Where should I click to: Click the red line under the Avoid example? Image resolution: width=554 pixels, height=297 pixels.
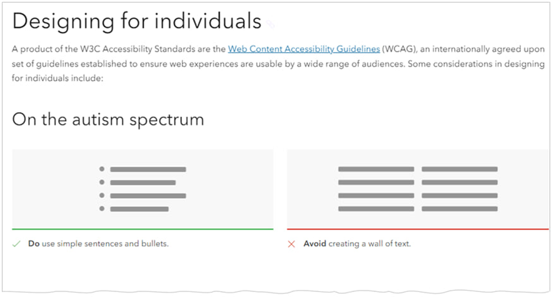418,229
